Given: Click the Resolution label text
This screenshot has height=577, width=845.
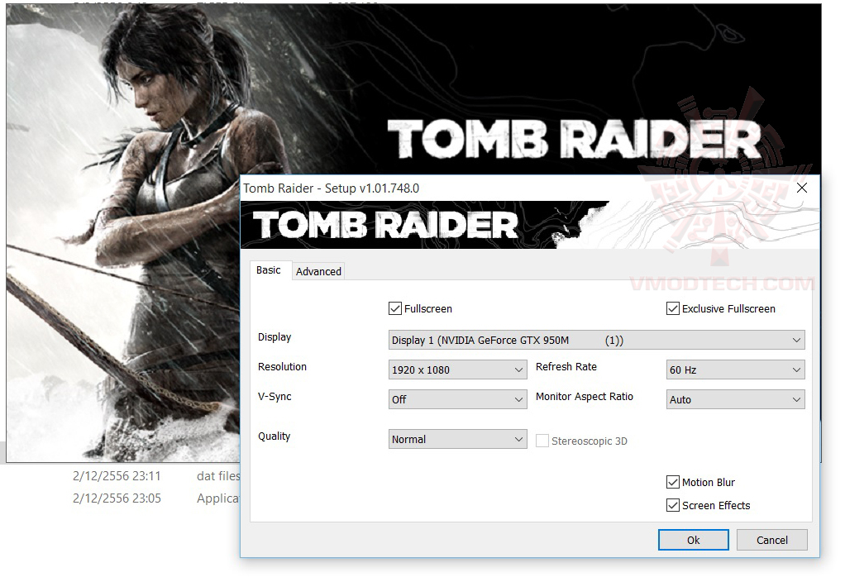Looking at the screenshot, I should tap(282, 366).
